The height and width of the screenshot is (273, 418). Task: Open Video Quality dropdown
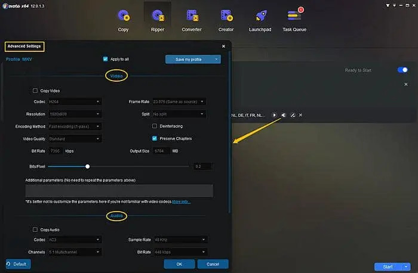tap(75, 139)
